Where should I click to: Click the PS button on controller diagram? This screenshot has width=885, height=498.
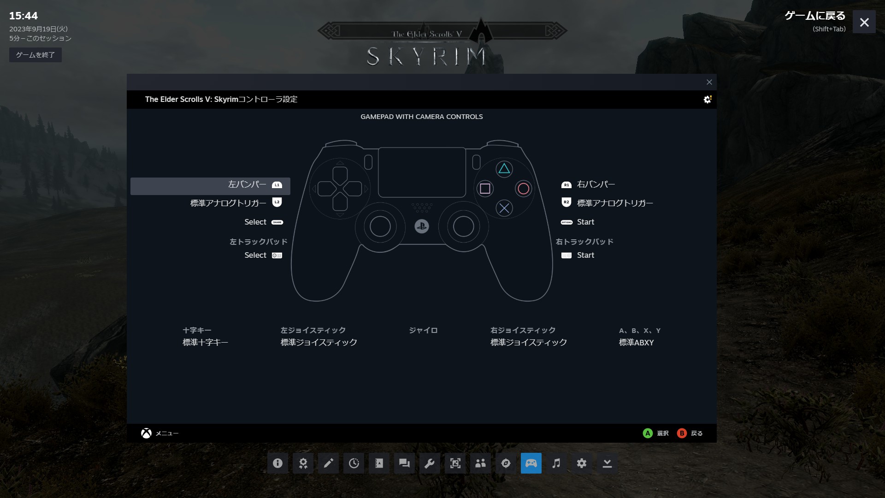pos(421,226)
